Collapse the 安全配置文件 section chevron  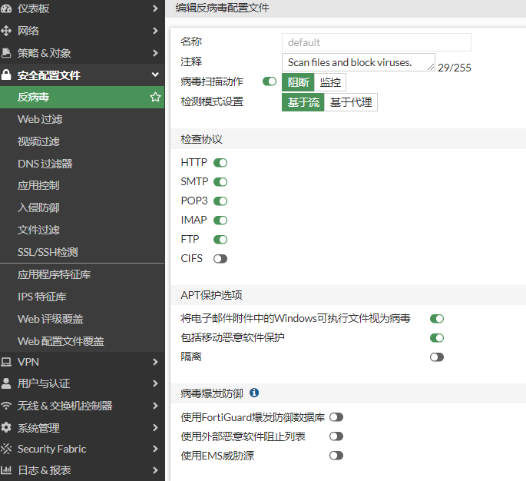pyautogui.click(x=155, y=75)
